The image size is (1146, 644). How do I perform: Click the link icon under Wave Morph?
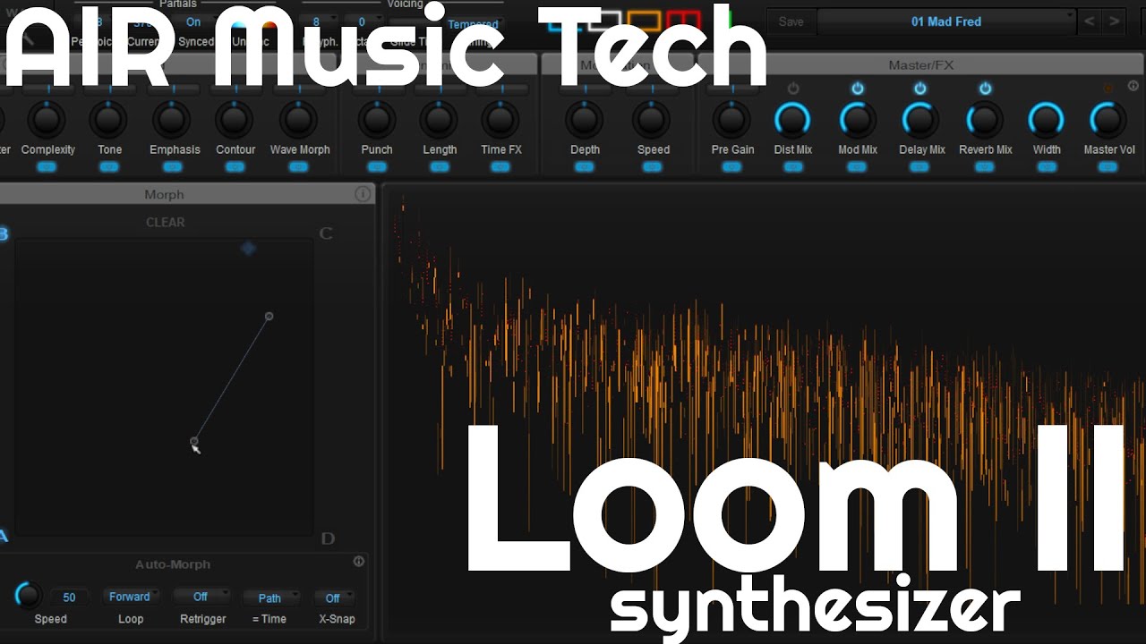click(x=299, y=166)
